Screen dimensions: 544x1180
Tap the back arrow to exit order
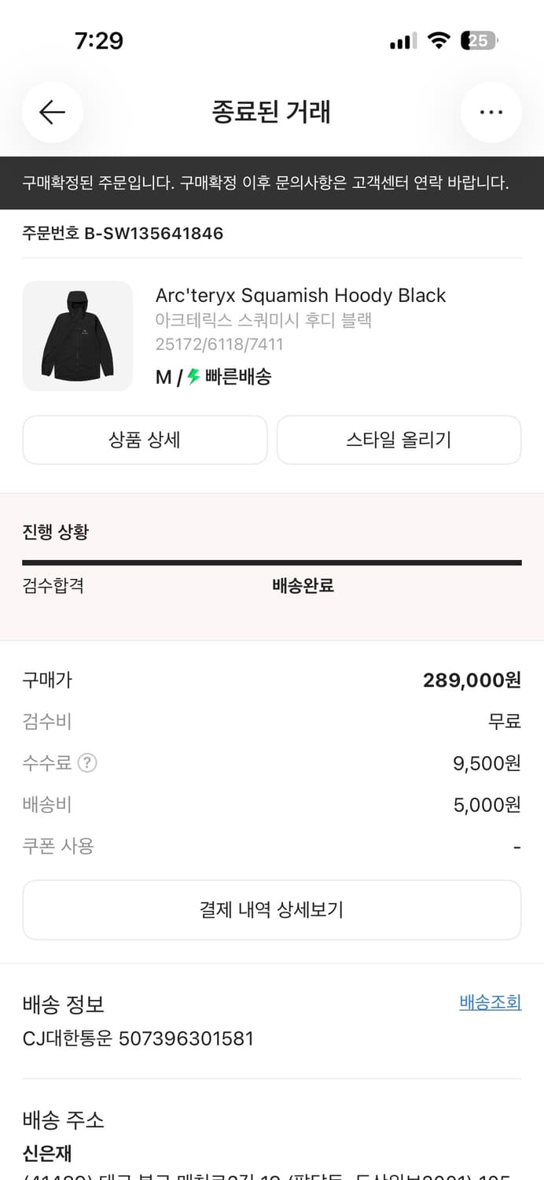tap(52, 112)
